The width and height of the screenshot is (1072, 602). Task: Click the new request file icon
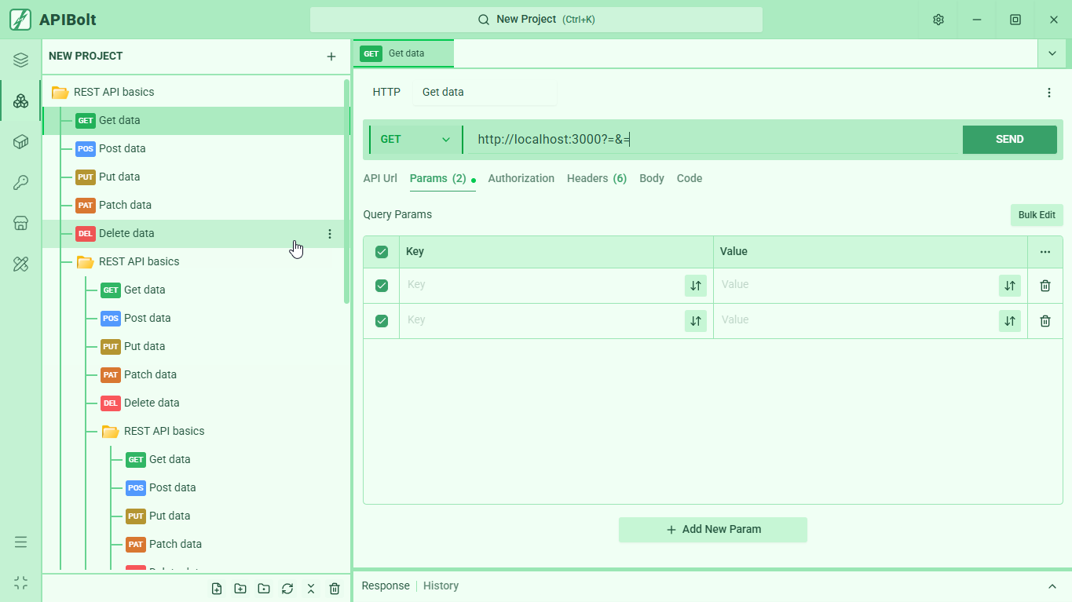pyautogui.click(x=217, y=589)
